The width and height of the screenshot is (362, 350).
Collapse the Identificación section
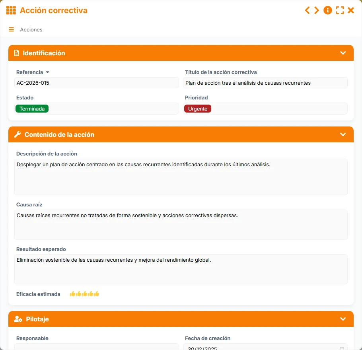(343, 53)
